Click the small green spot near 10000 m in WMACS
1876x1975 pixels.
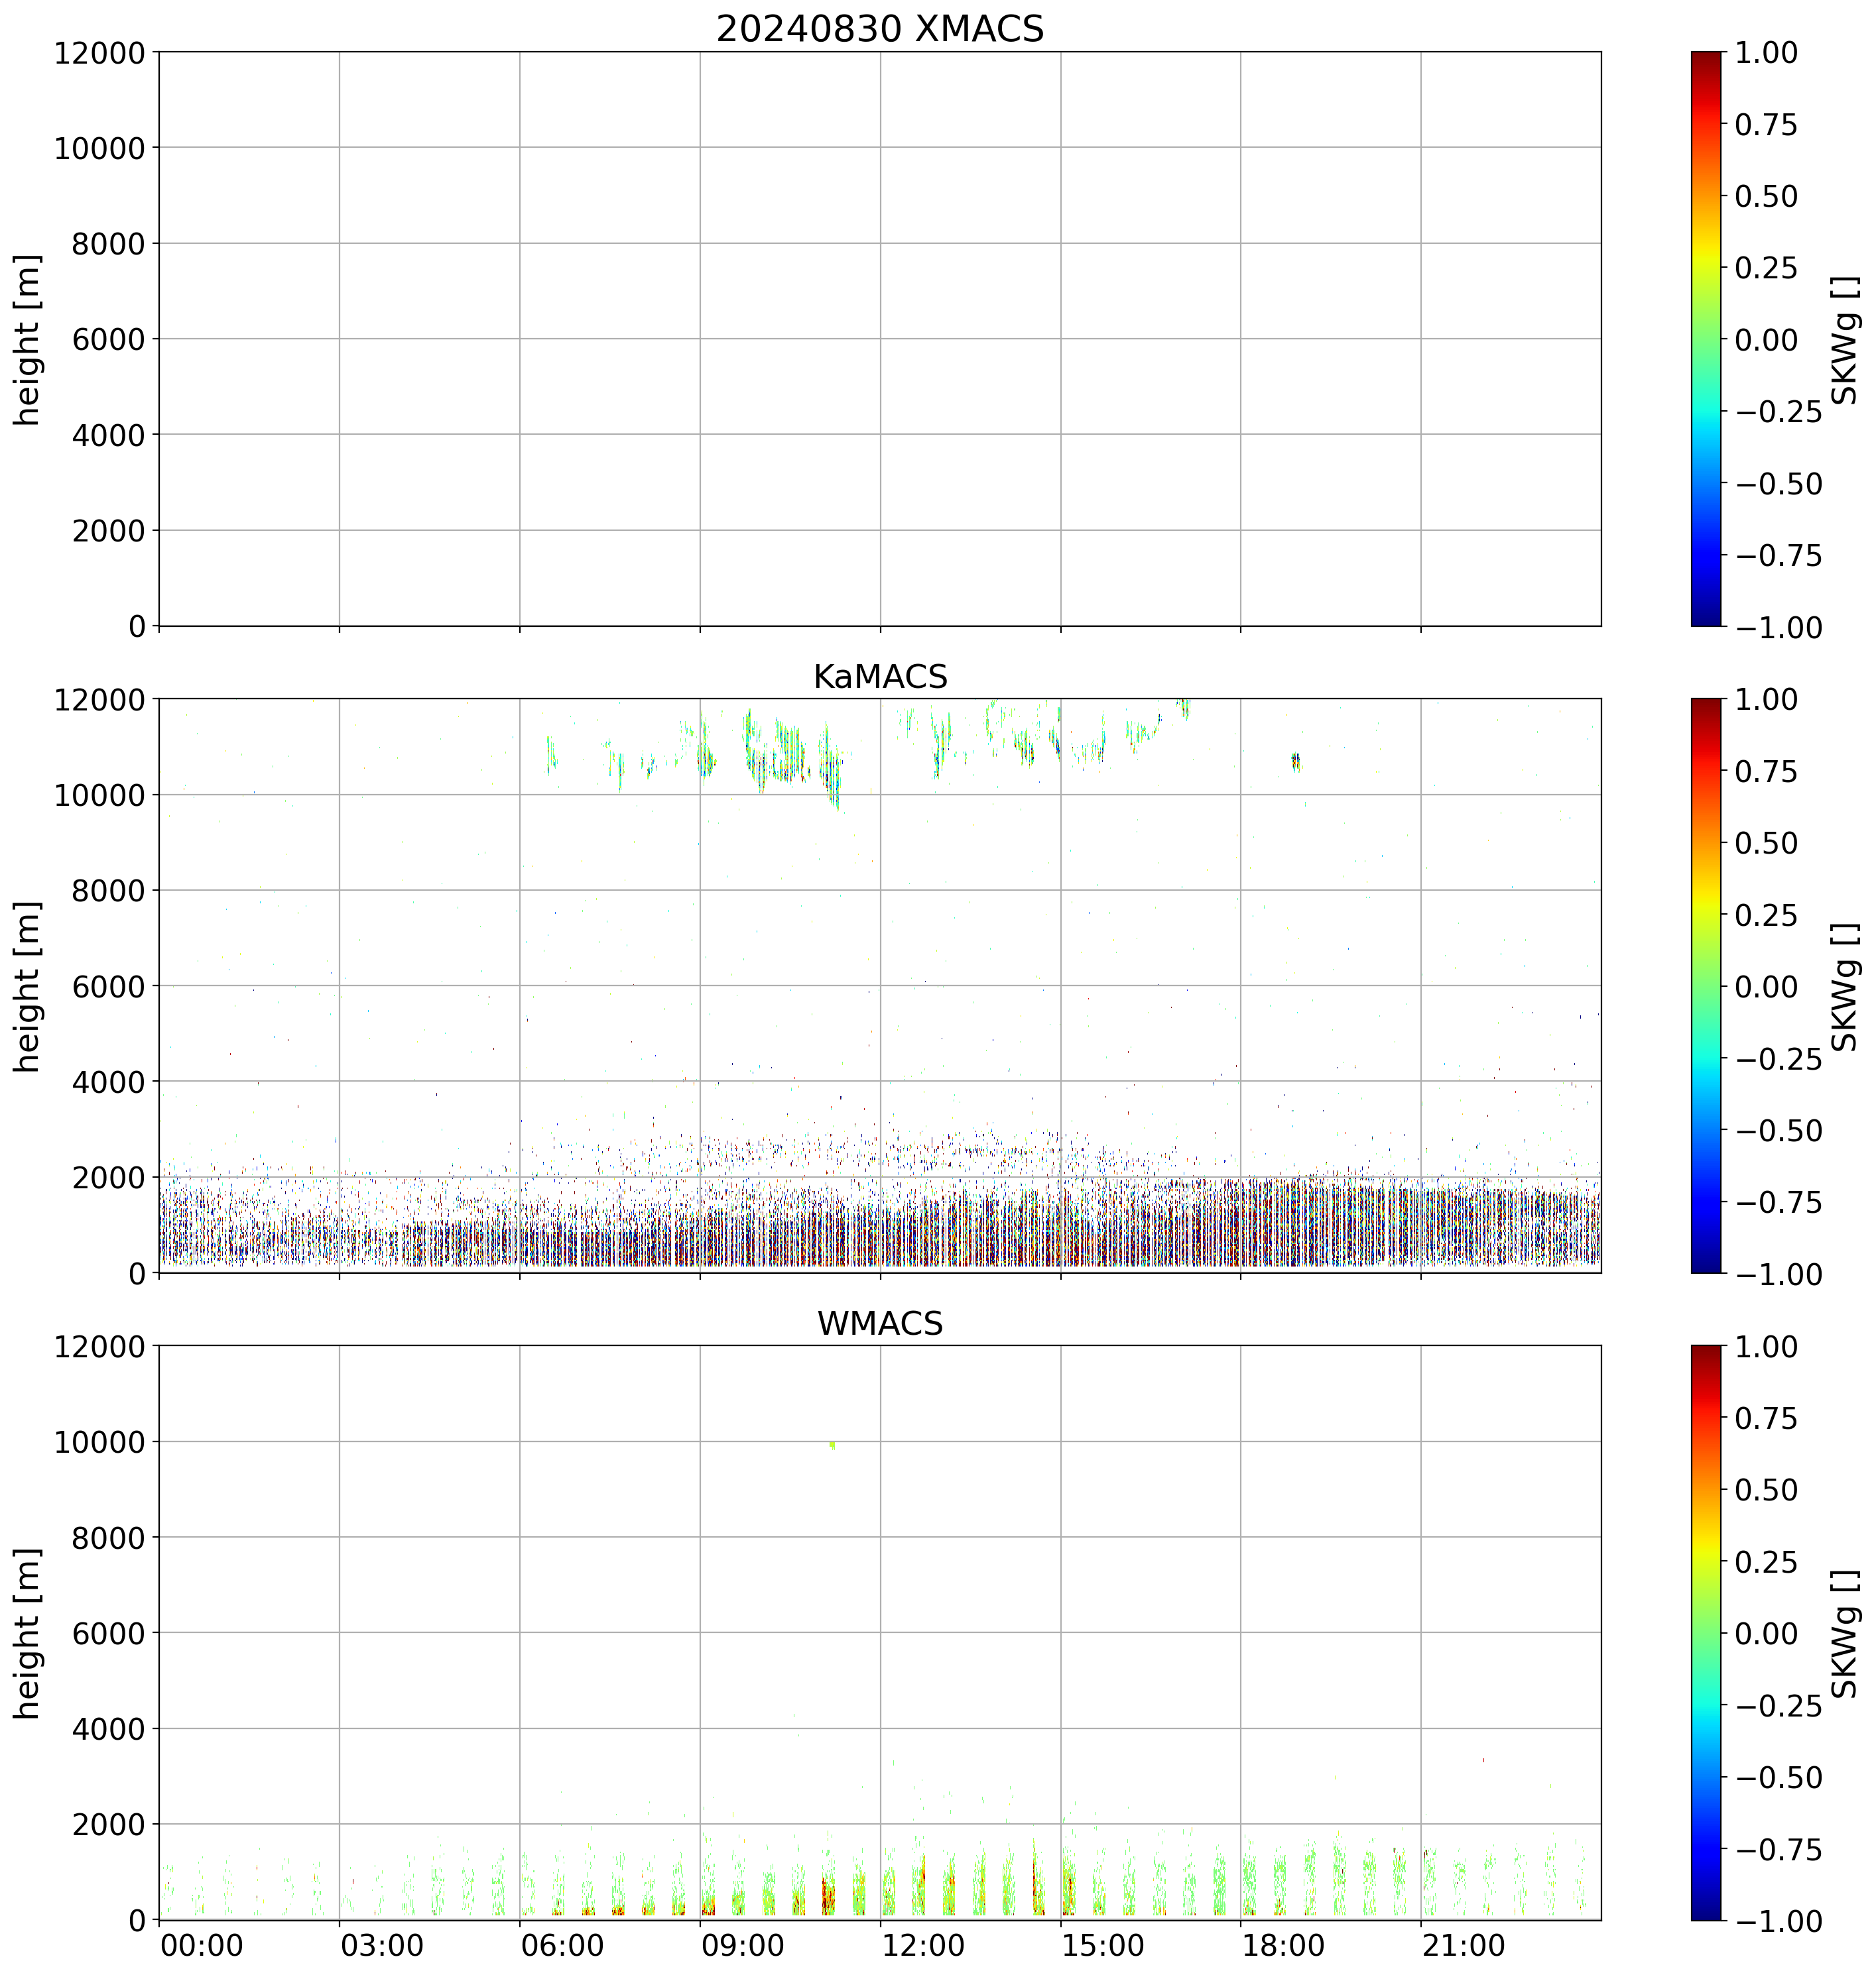(x=832, y=1444)
